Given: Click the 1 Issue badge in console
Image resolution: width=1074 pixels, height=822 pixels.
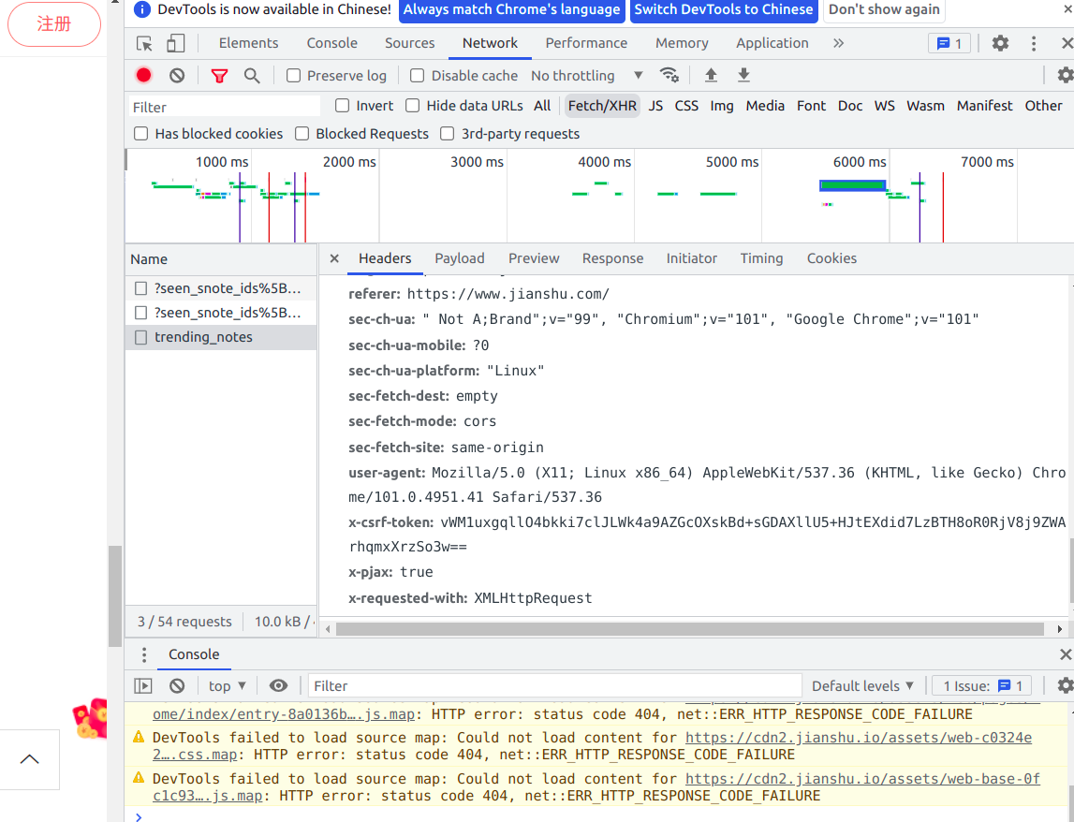Looking at the screenshot, I should coord(982,685).
